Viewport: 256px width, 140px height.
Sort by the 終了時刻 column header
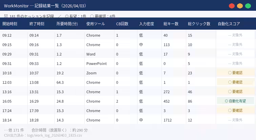point(37,24)
